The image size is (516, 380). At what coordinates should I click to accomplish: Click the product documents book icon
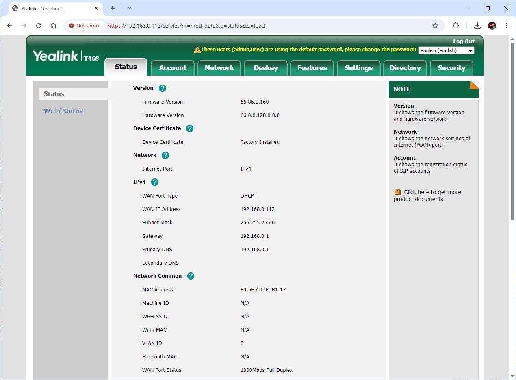(x=397, y=192)
